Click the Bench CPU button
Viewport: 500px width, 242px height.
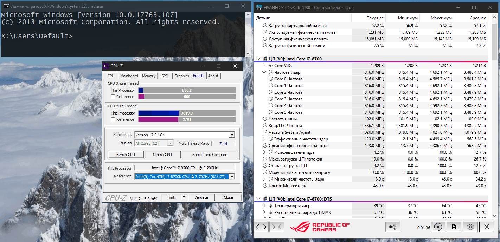[x=126, y=155]
